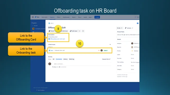Switch to the Comments activity tab
The width and height of the screenshot is (170, 95).
[x=59, y=59]
